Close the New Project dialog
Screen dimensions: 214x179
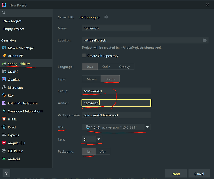(207, 5)
